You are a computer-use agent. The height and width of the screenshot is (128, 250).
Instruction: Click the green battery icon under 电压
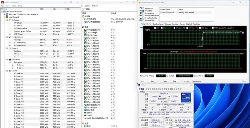click(85, 126)
